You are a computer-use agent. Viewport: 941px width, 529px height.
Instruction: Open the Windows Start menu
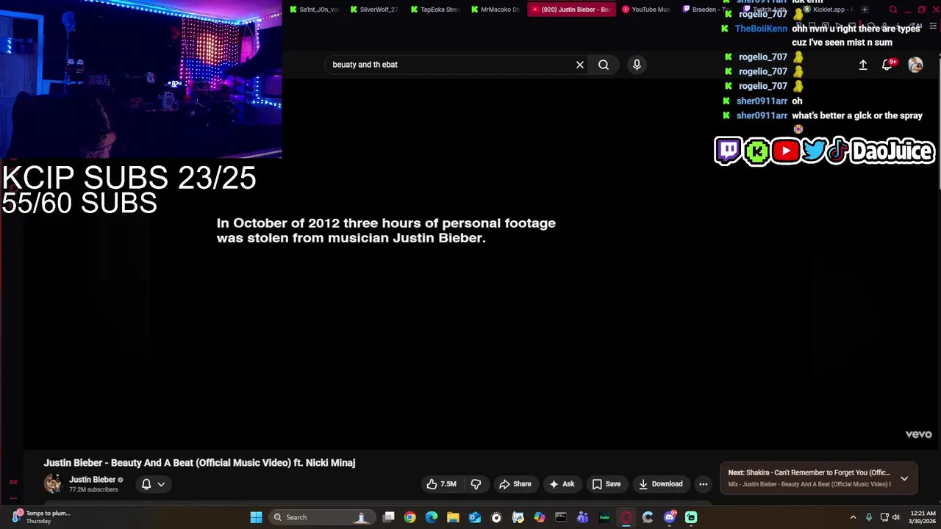click(256, 517)
